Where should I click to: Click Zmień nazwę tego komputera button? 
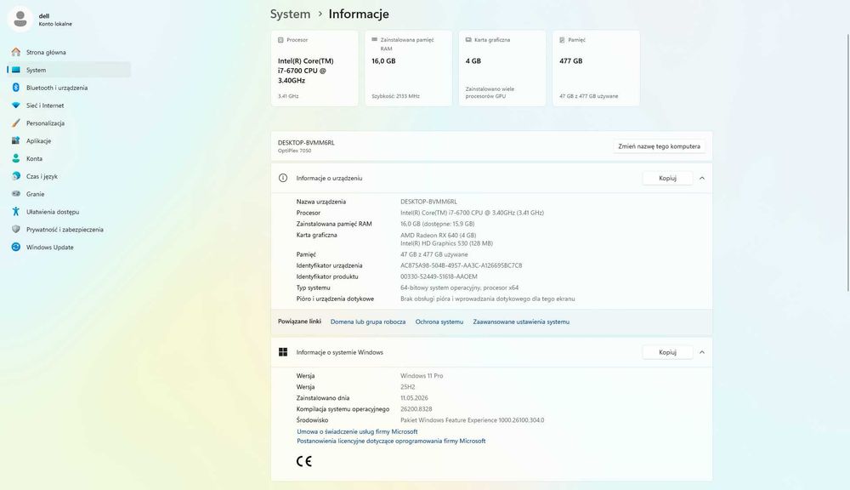(x=659, y=146)
